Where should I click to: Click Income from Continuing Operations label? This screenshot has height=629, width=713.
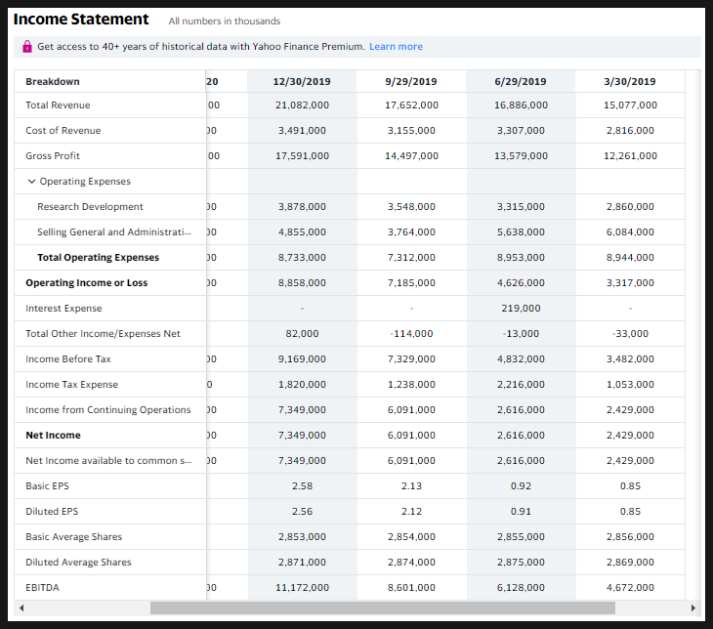click(108, 410)
